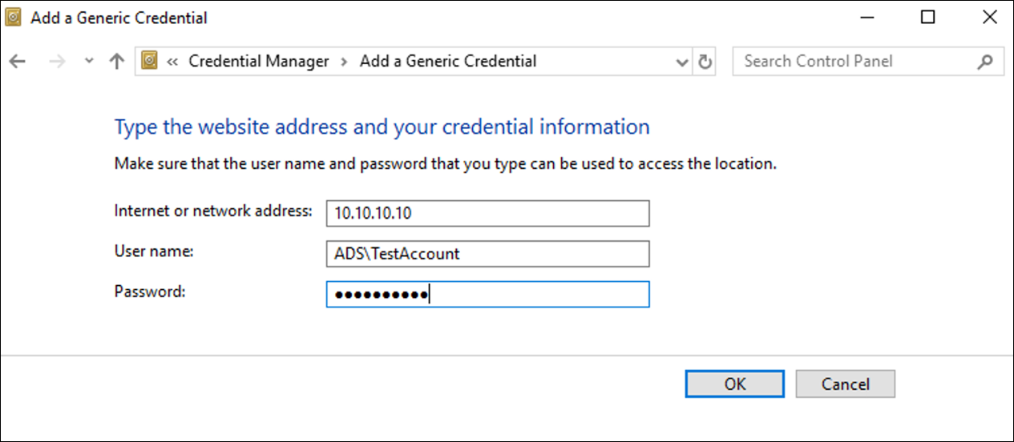Focus the Search Control Panel box
Image resolution: width=1014 pixels, height=442 pixels.
point(854,61)
